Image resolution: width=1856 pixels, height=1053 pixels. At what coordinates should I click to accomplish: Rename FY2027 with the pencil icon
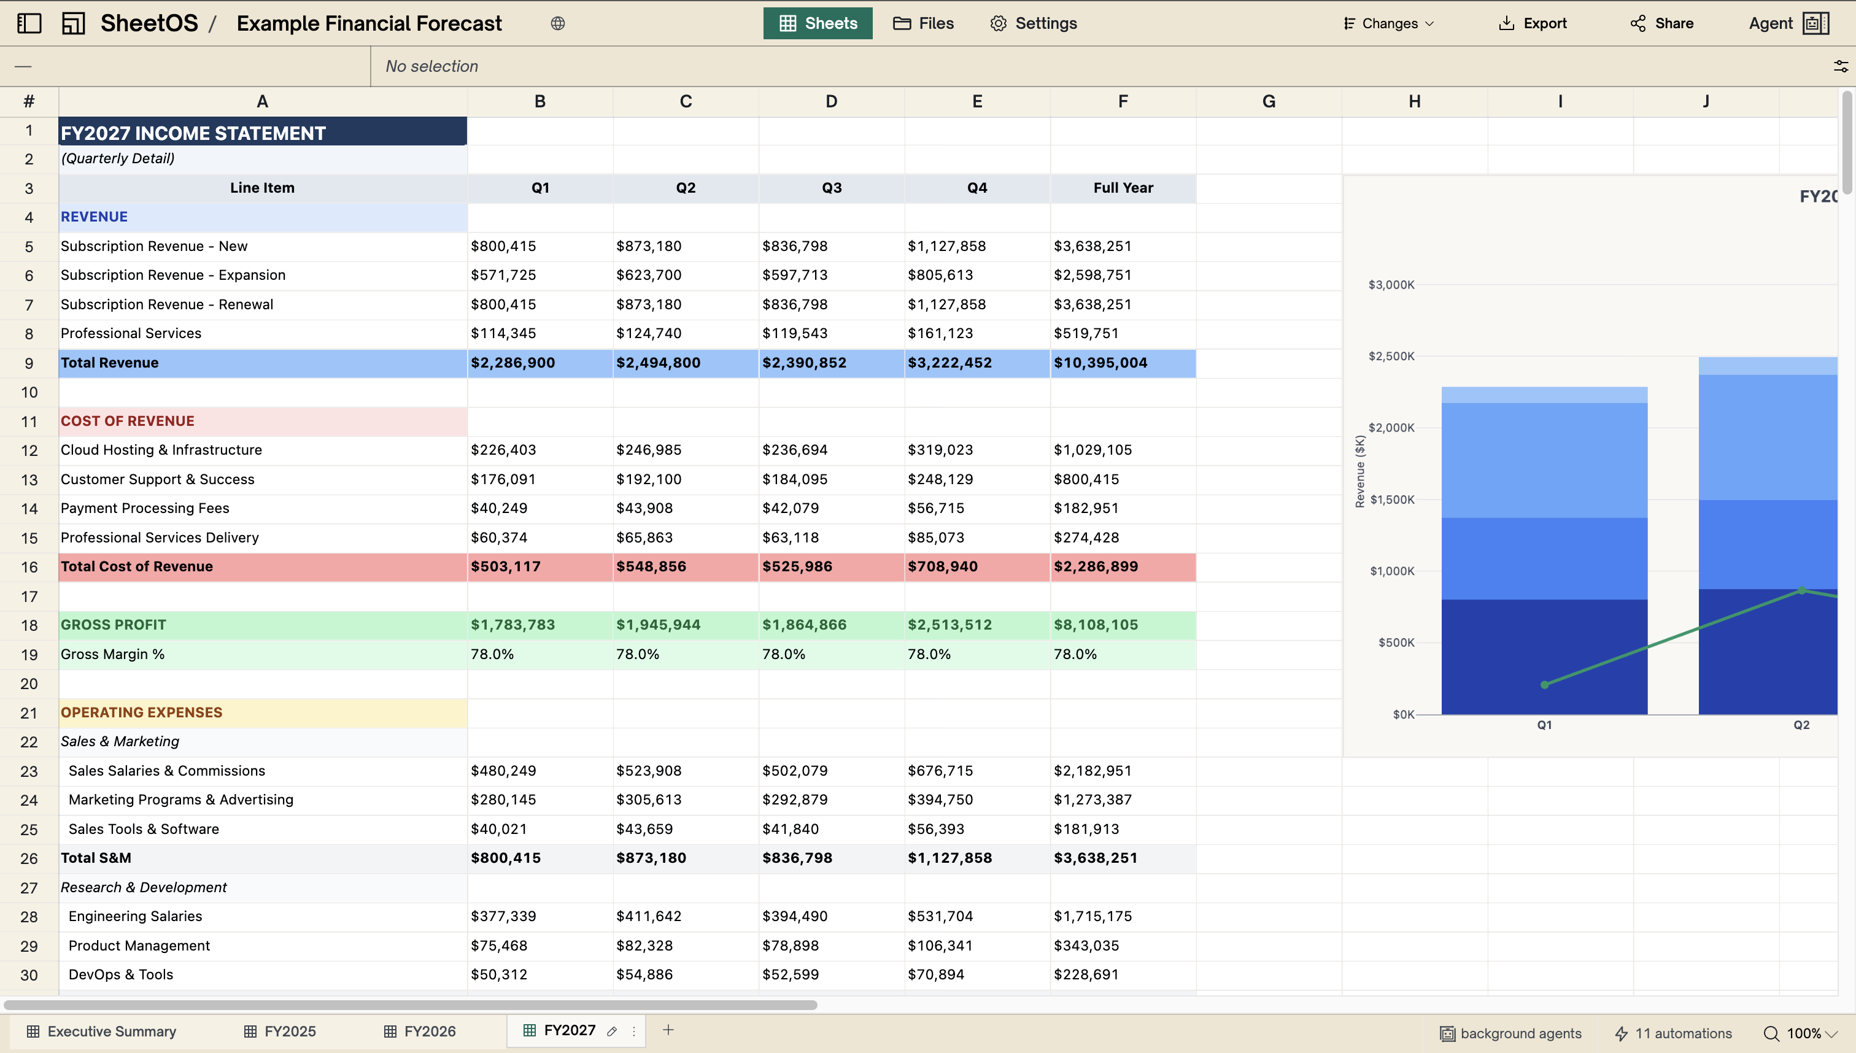click(611, 1030)
